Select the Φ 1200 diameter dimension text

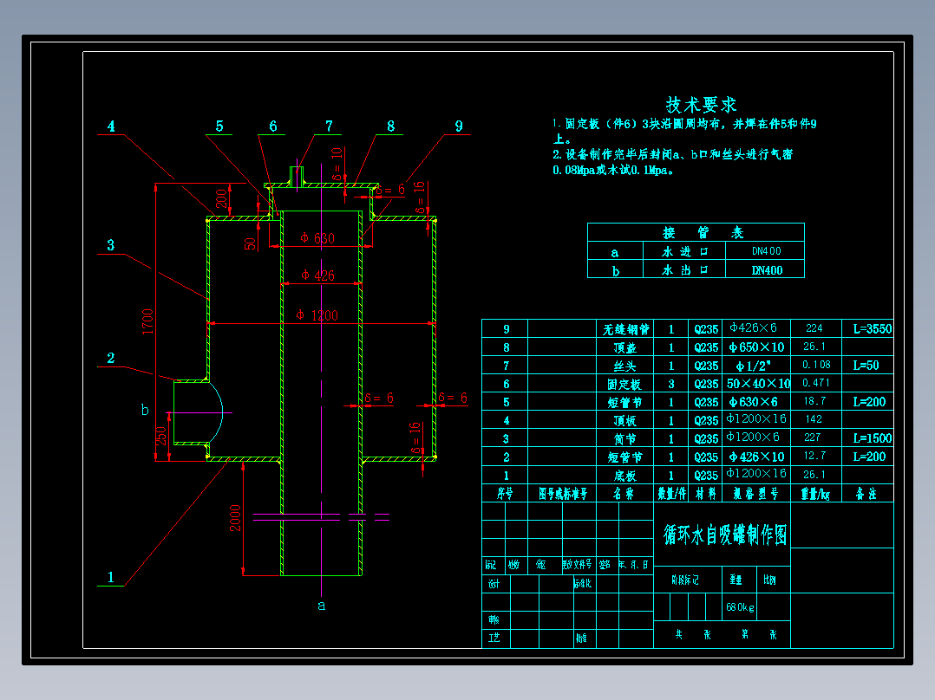coord(317,315)
